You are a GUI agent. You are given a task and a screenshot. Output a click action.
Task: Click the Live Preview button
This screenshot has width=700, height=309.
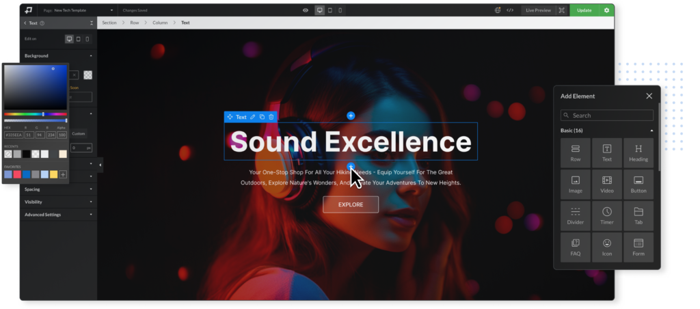(x=539, y=10)
